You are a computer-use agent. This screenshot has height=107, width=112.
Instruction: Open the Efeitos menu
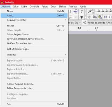point(62,6)
